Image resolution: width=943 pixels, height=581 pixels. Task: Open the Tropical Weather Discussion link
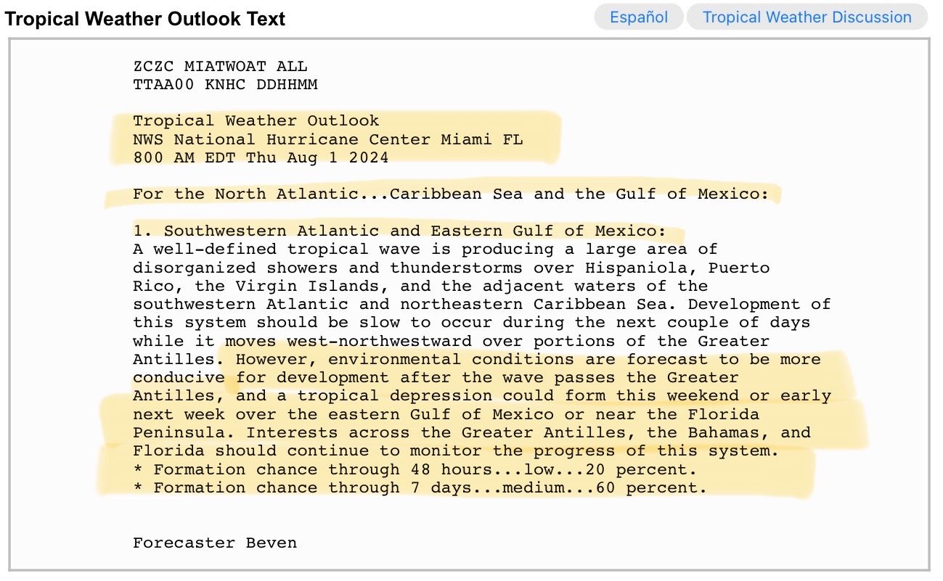(807, 17)
